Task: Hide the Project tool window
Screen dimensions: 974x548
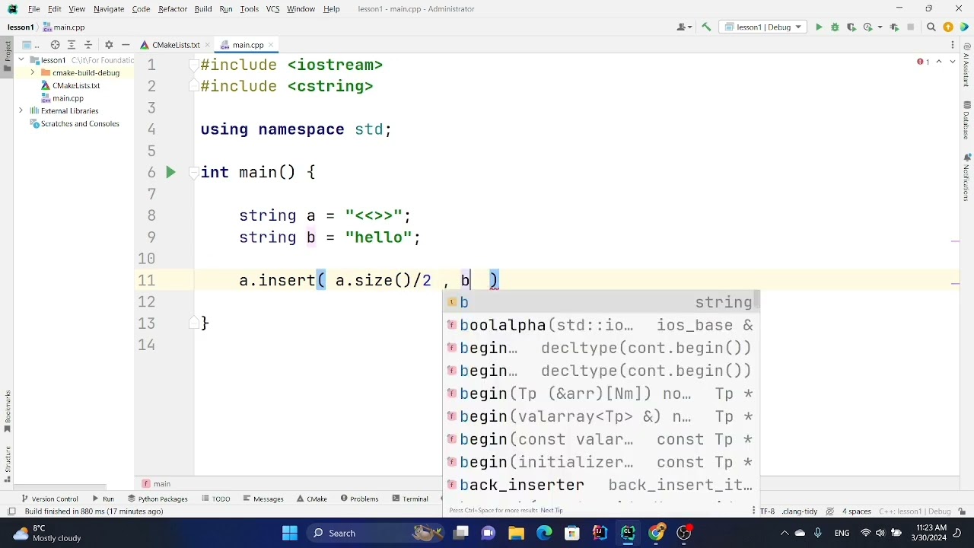Action: pos(126,45)
